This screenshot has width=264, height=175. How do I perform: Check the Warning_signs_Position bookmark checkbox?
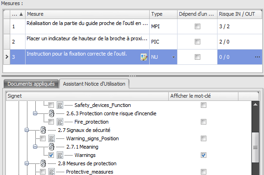point(43,138)
